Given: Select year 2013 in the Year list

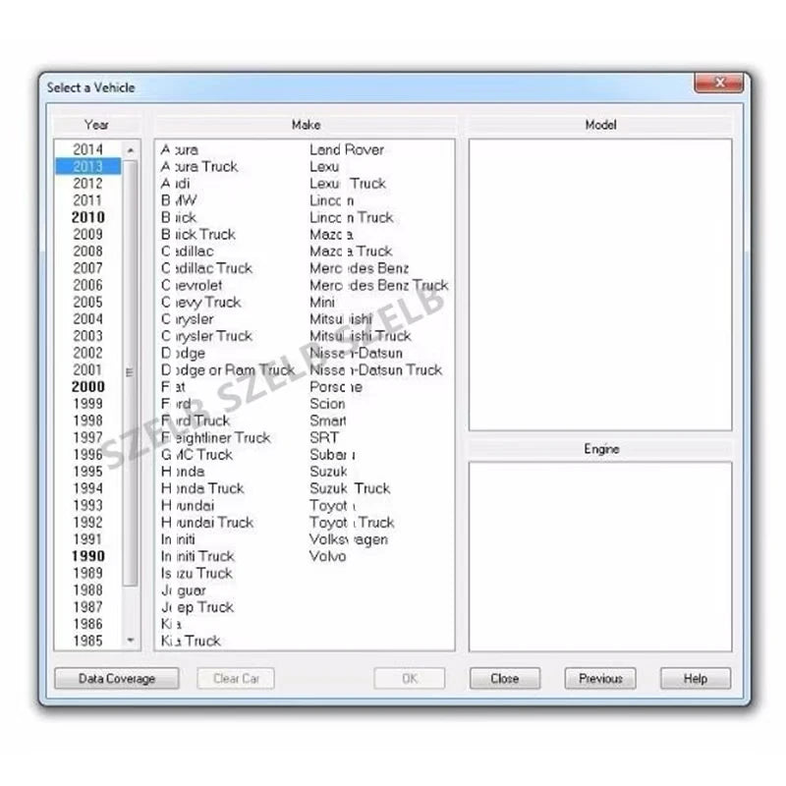Looking at the screenshot, I should [87, 166].
